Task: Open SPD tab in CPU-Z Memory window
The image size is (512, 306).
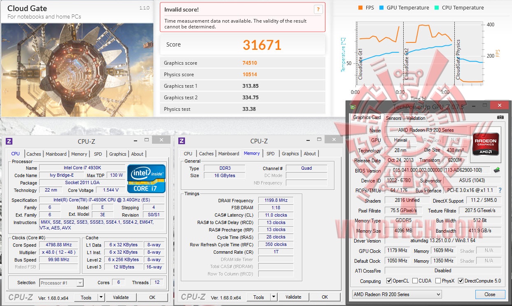Action: pos(270,154)
